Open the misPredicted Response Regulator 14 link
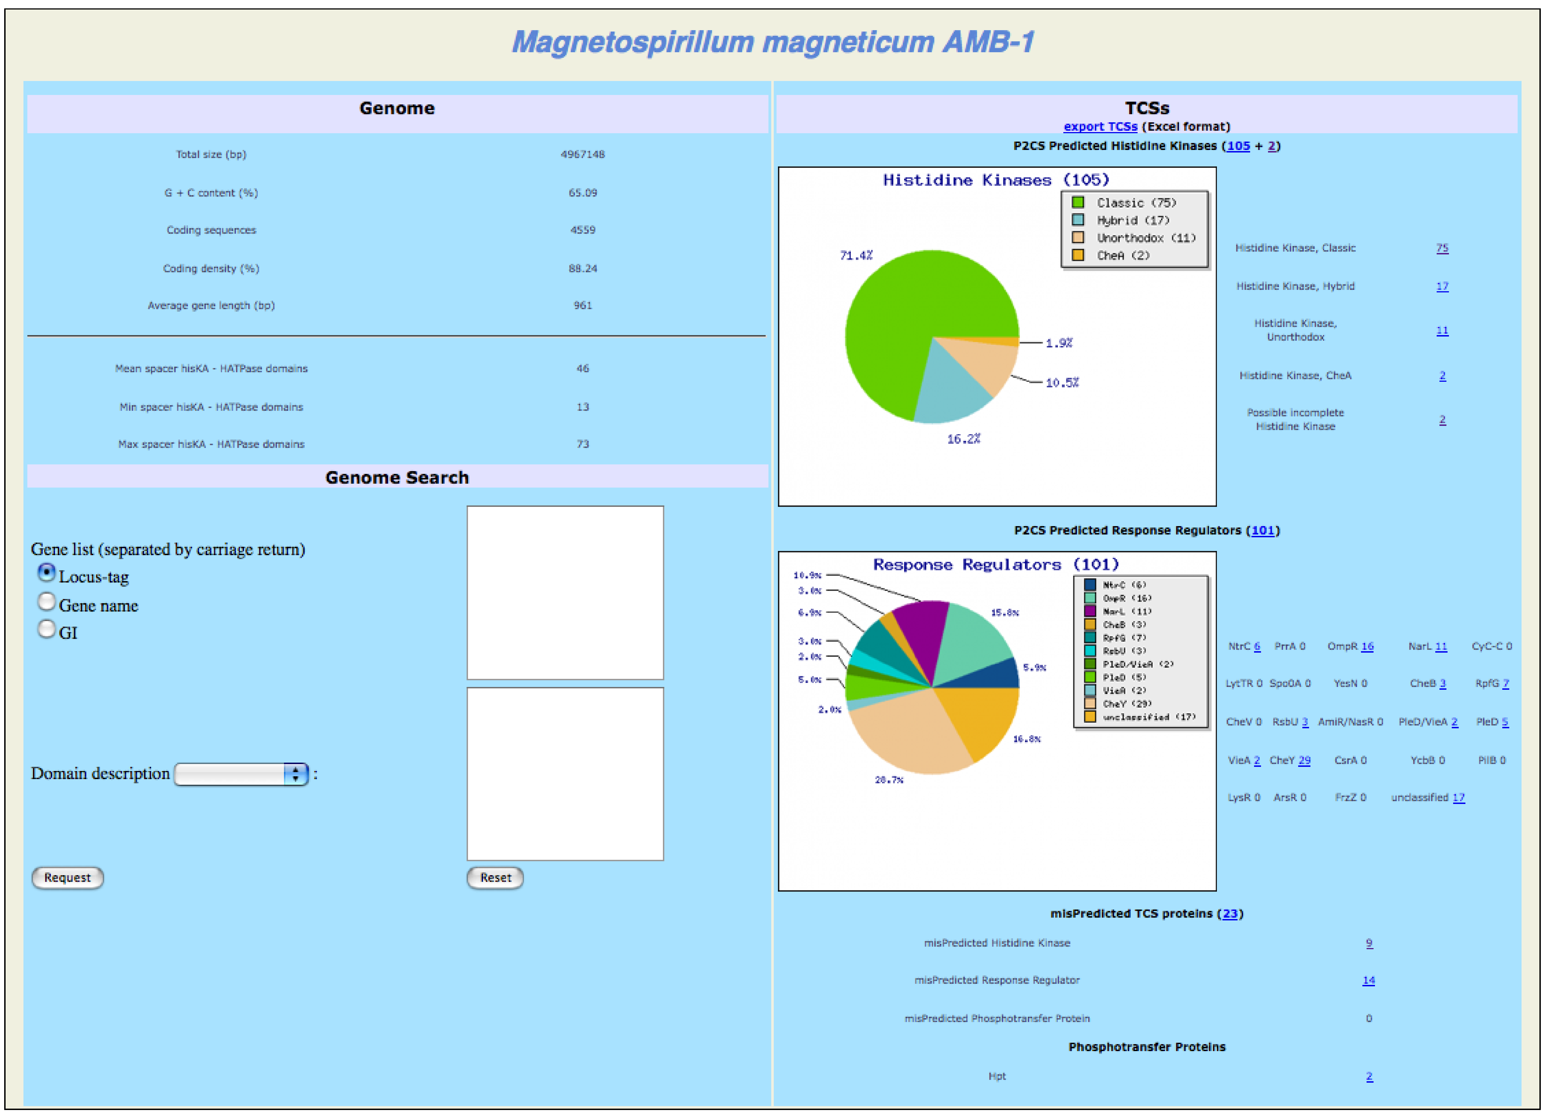Image resolution: width=1545 pixels, height=1117 pixels. tap(1369, 980)
